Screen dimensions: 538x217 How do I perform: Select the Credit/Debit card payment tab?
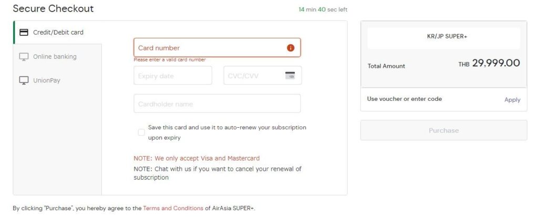(x=57, y=32)
